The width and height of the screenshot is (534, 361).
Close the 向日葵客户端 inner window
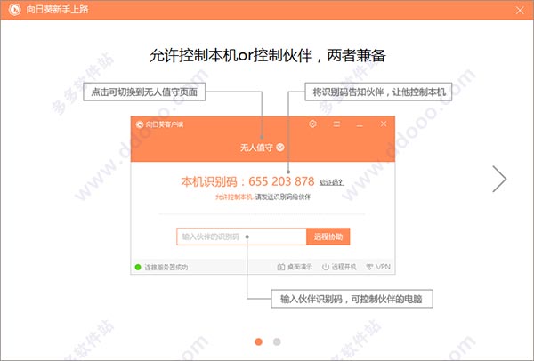(384, 124)
